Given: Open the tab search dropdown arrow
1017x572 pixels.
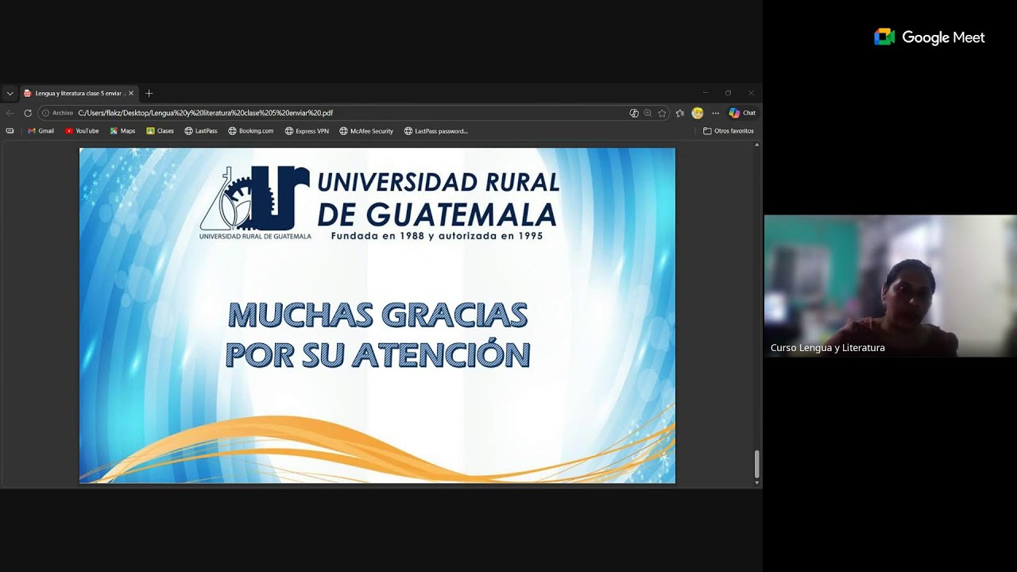Looking at the screenshot, I should (x=10, y=93).
